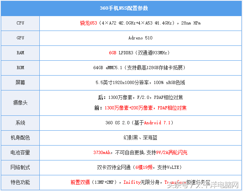Image resolution: width=243 pixels, height=191 pixels.
Task: Select the 机身配色 row label
Action: 20,138
